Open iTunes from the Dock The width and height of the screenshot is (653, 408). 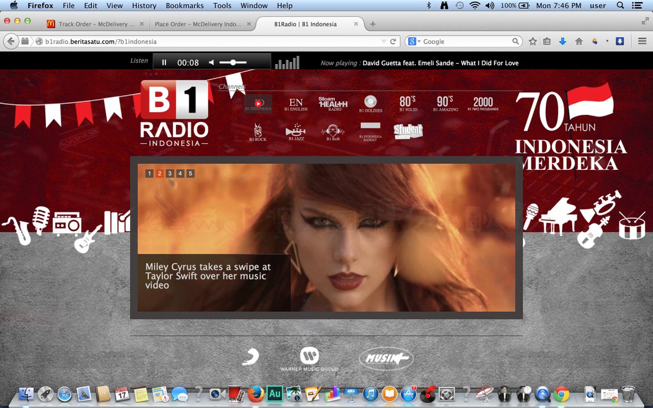click(371, 394)
